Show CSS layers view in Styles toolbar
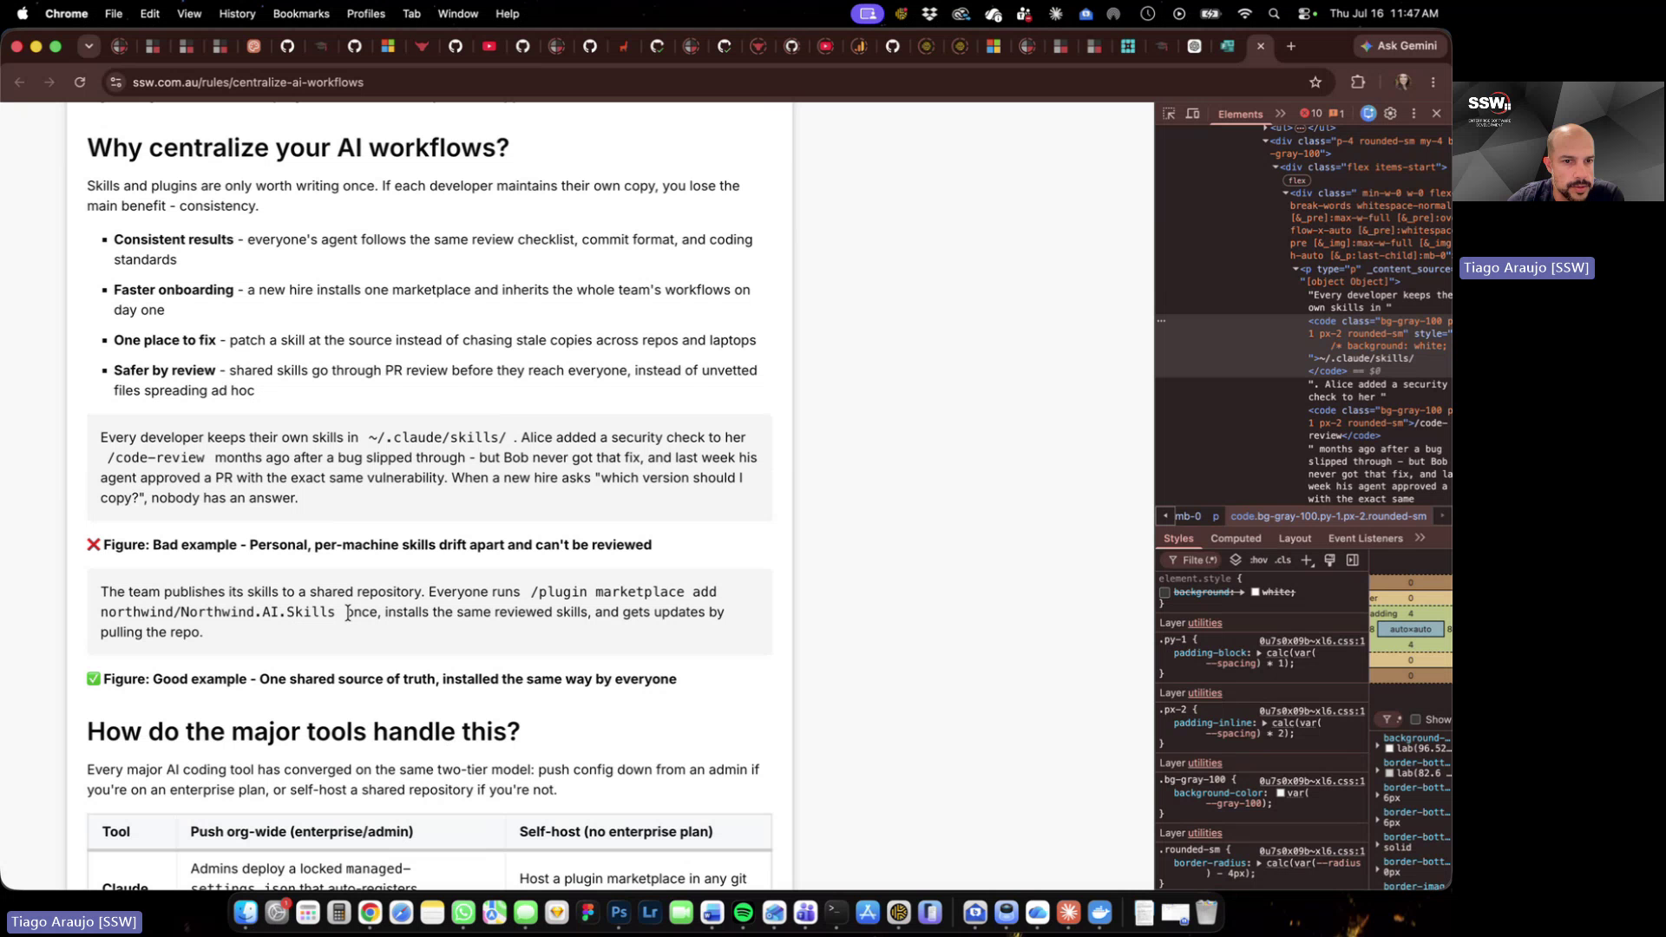Image resolution: width=1666 pixels, height=937 pixels. (1236, 560)
